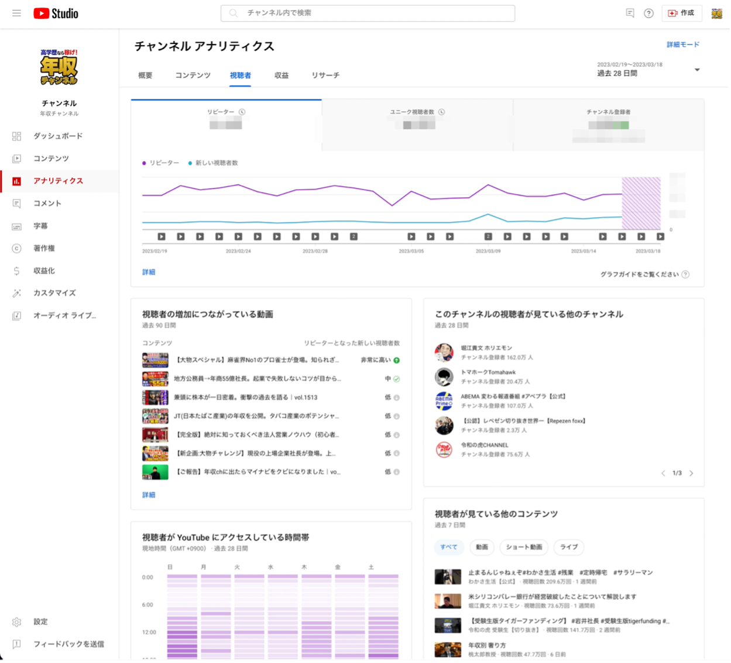This screenshot has width=731, height=663.
Task: Open the 字幕 subtitles section
Action: point(40,226)
